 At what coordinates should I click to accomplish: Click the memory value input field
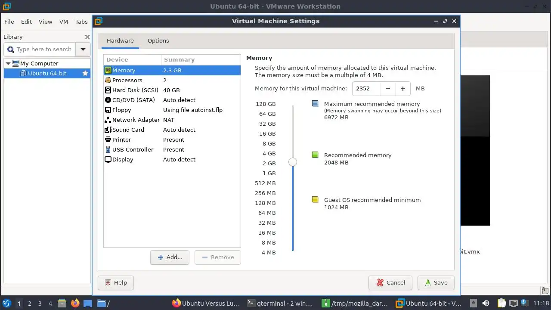point(366,89)
